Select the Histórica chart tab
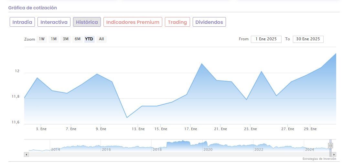The height and width of the screenshot is (163, 342). 87,22
